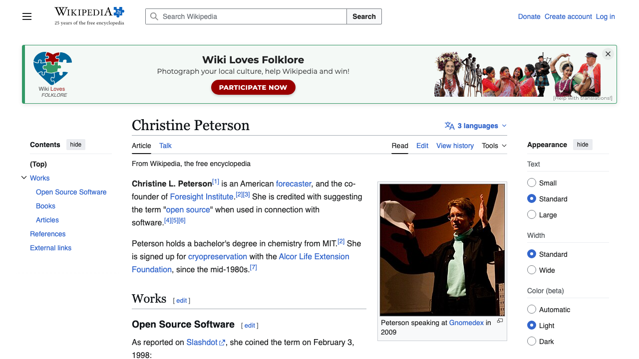Click the Search button
Screen dimensions: 639x359
point(364,16)
